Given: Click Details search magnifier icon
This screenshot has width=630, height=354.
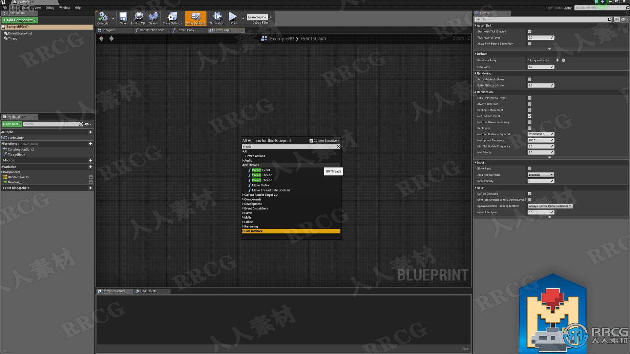Looking at the screenshot, I should (609, 19).
